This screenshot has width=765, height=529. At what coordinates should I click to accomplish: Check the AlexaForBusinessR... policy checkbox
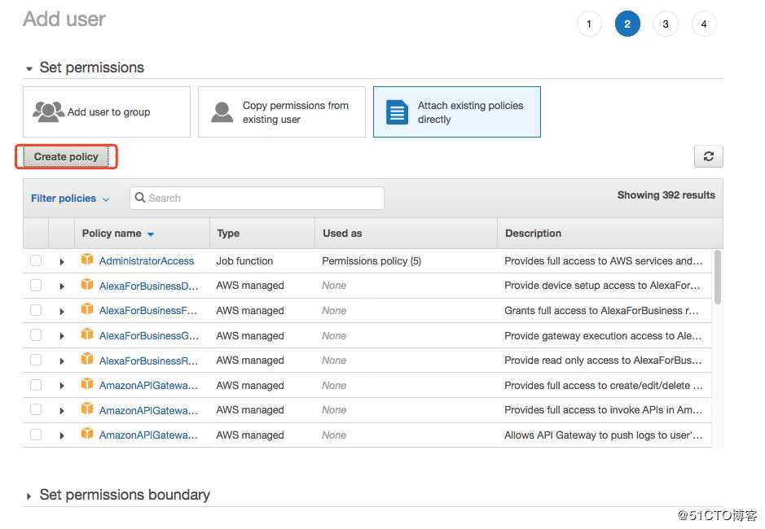(x=36, y=360)
